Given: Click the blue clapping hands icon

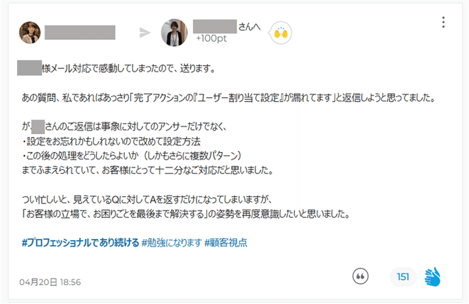Looking at the screenshot, I should 433,277.
